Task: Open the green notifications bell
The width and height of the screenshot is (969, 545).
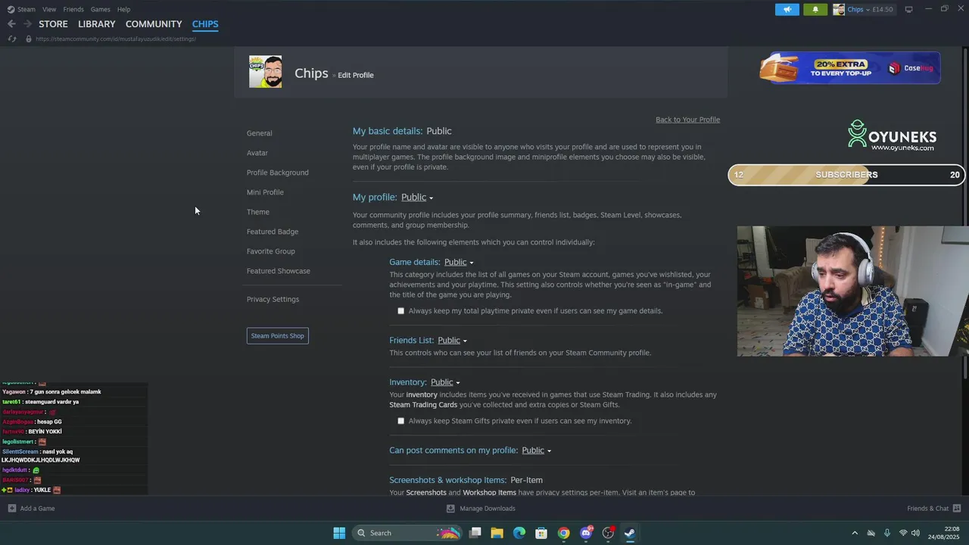Action: (815, 9)
